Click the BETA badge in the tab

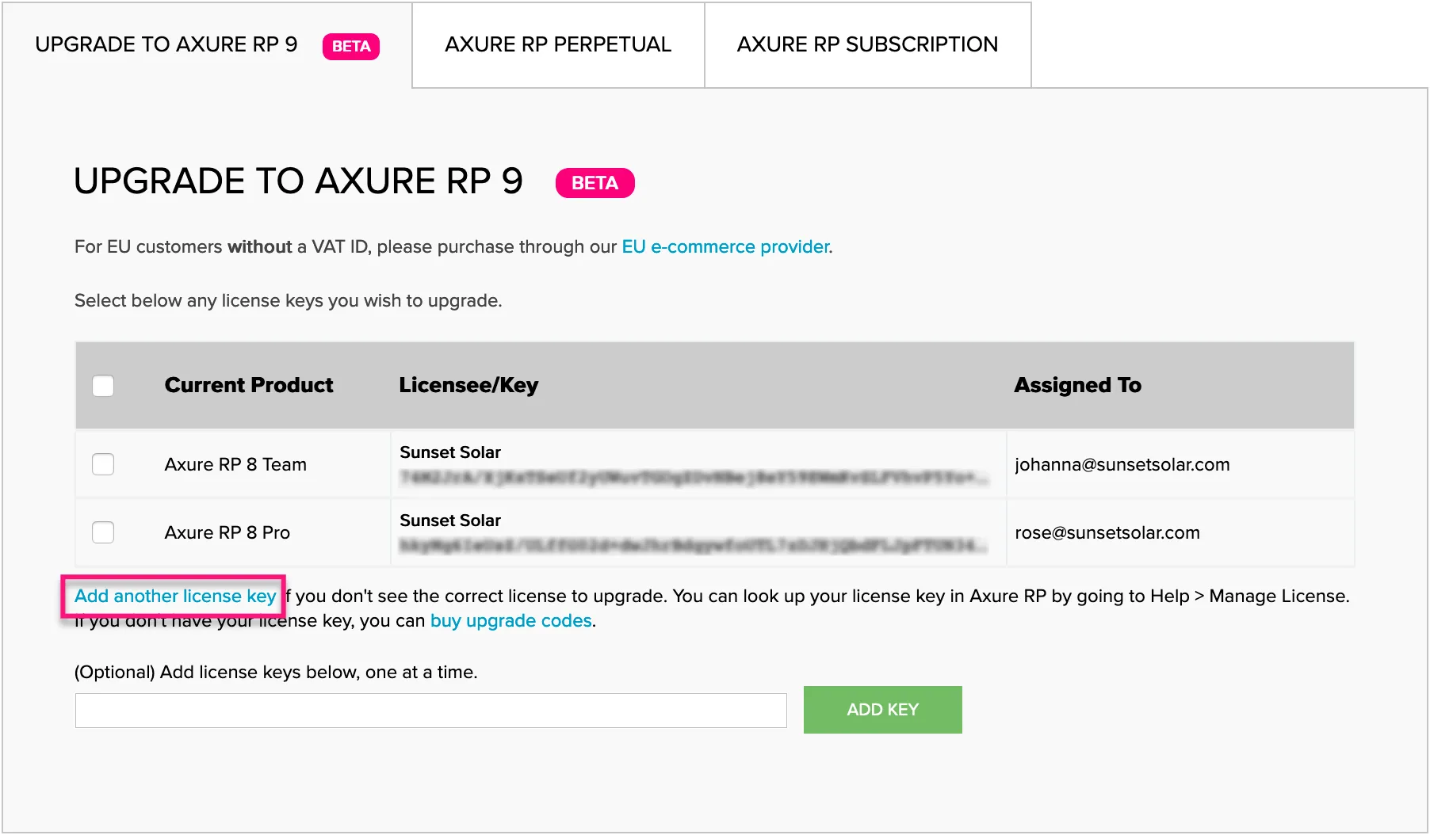(351, 46)
